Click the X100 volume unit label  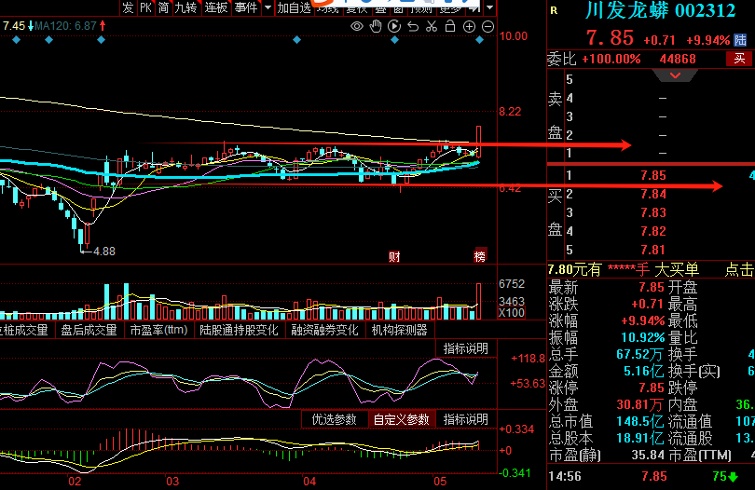click(x=512, y=313)
